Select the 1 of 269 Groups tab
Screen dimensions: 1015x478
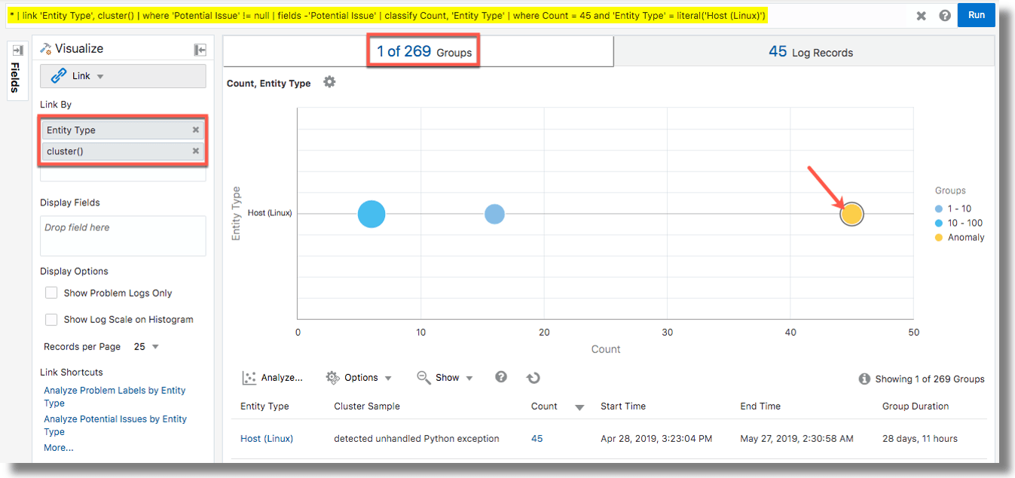tap(422, 51)
